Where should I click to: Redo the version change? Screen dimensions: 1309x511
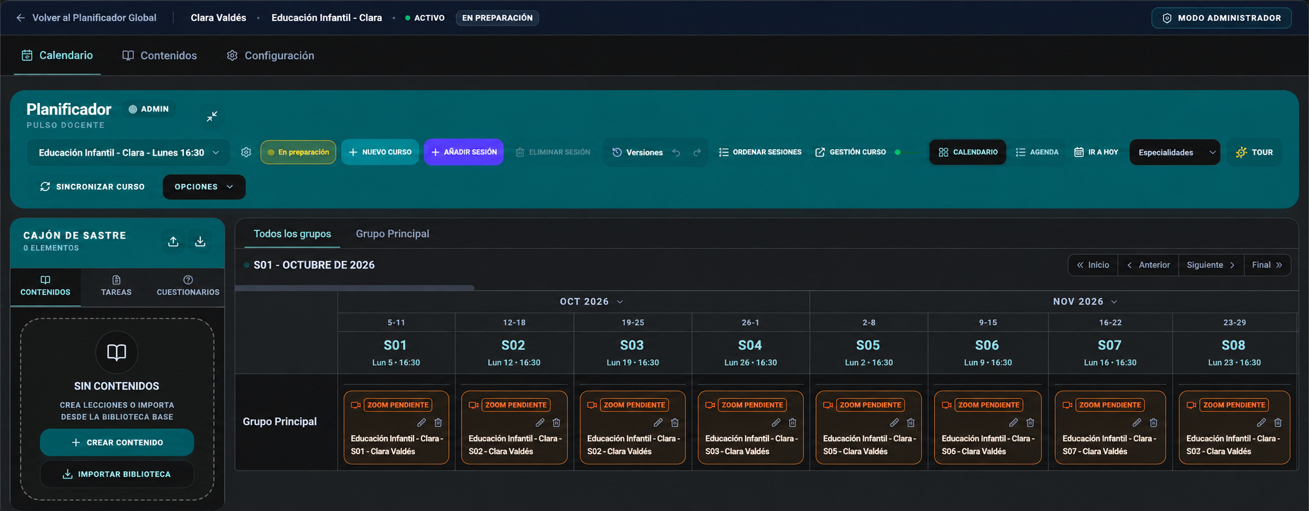(697, 153)
